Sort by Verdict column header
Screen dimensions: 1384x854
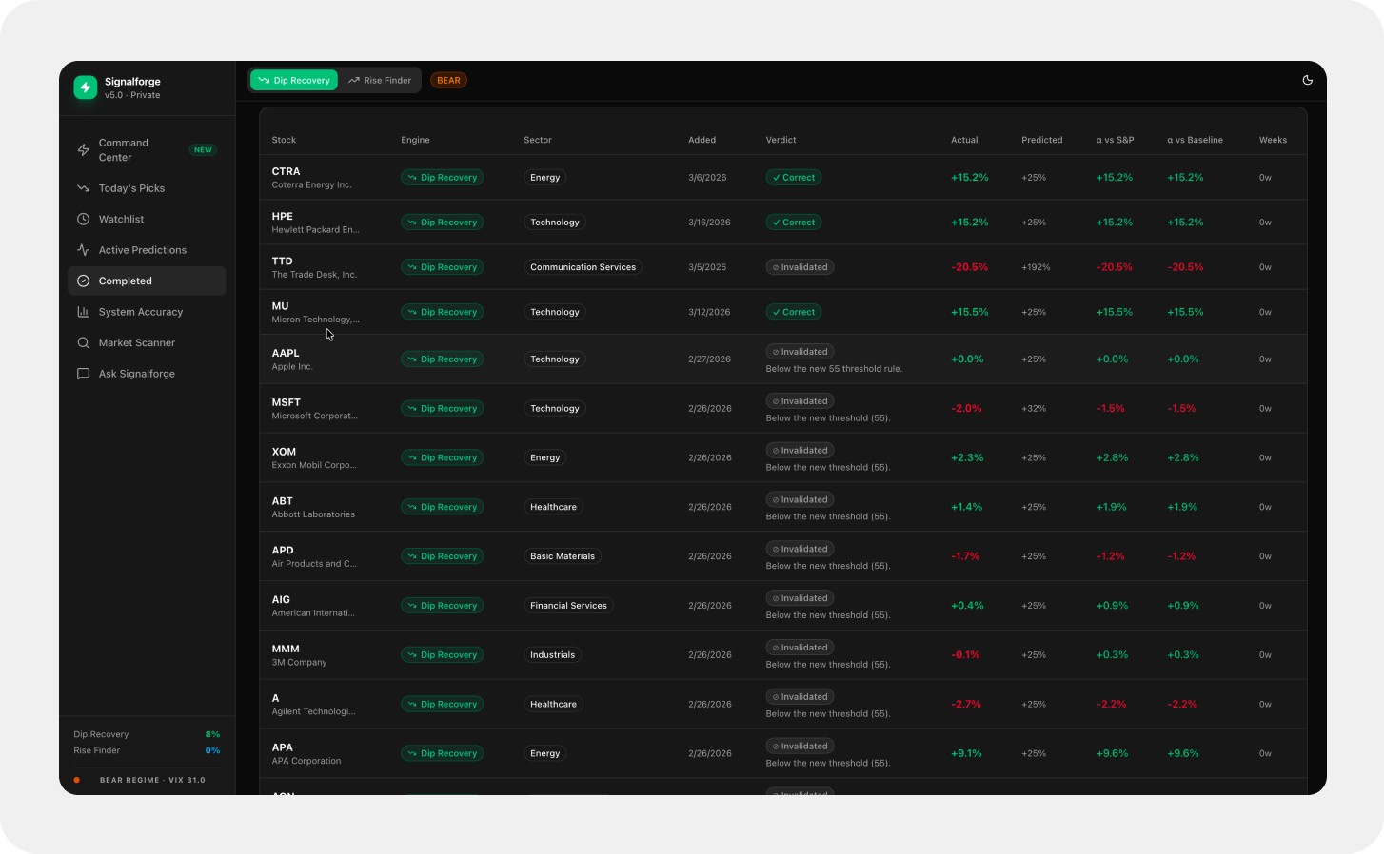coord(781,140)
